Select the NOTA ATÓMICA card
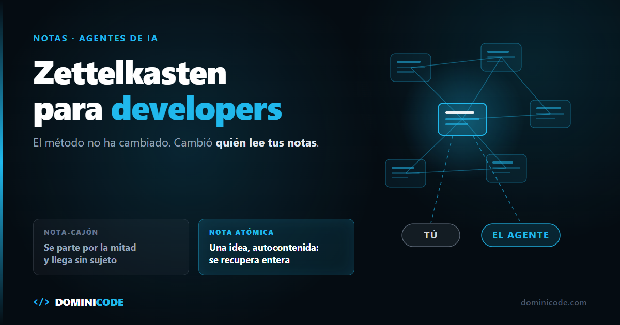620x325 pixels. click(x=276, y=247)
